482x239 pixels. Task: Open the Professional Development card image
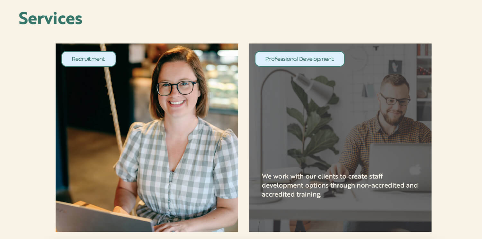coord(340,138)
